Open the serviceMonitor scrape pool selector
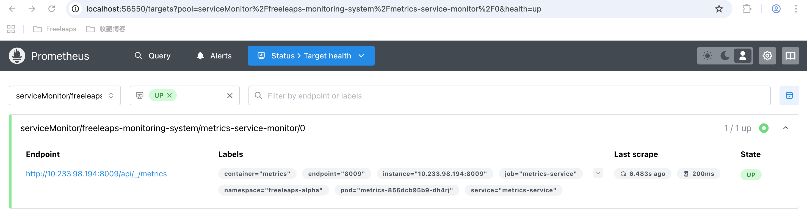This screenshot has width=807, height=220. [65, 96]
